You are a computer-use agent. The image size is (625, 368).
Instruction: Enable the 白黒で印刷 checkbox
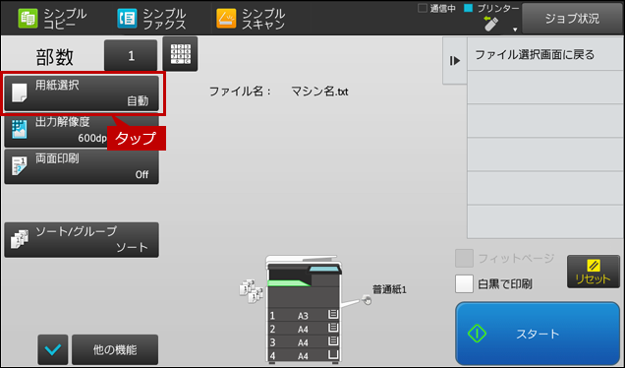[464, 283]
